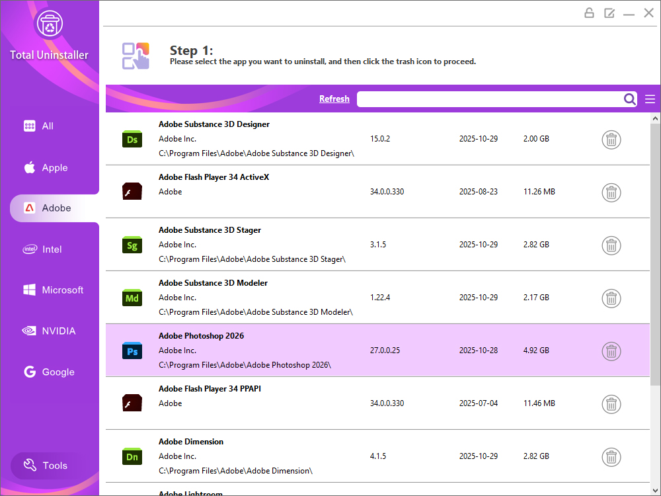Click the Md Substance 3D Modeler app icon
Image resolution: width=661 pixels, height=496 pixels.
click(132, 298)
